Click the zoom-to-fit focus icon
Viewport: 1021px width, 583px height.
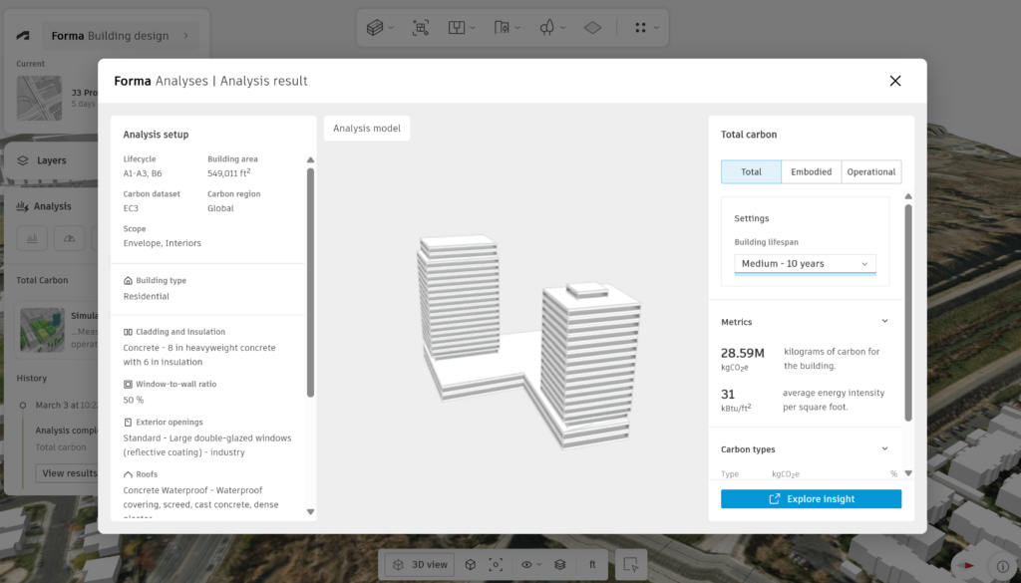496,565
